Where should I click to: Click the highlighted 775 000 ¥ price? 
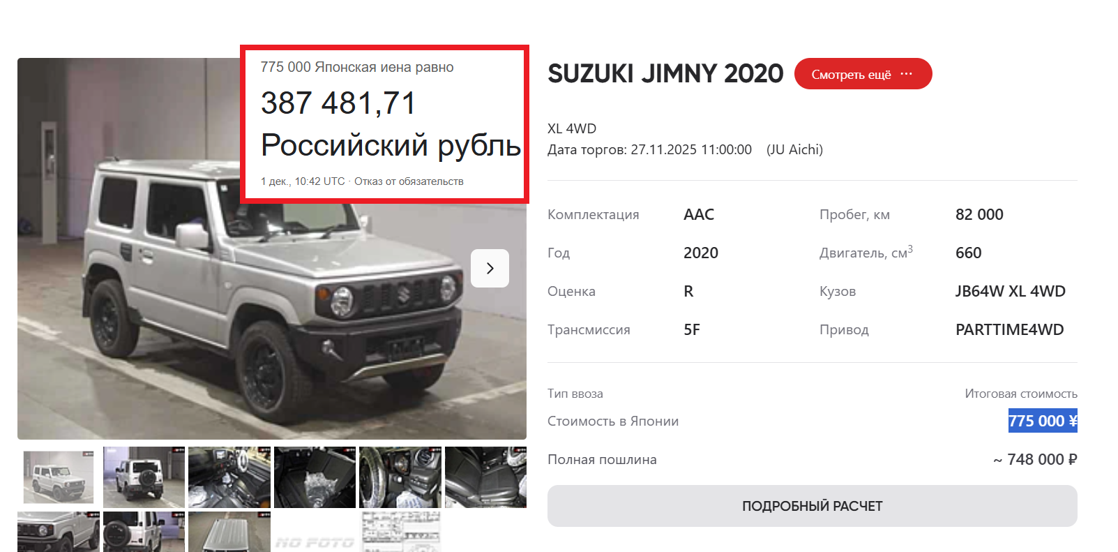1043,421
